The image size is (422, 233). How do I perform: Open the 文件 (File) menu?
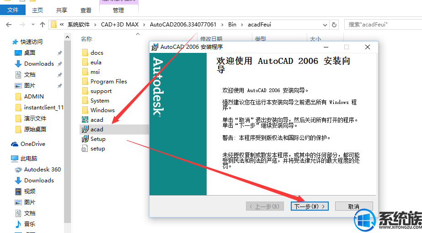[x=13, y=10]
